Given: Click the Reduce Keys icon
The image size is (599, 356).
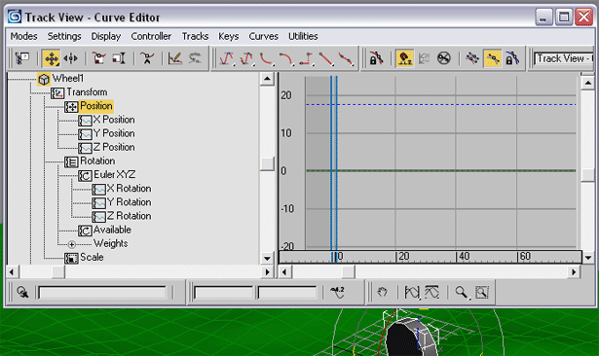Looking at the screenshot, I should [195, 58].
